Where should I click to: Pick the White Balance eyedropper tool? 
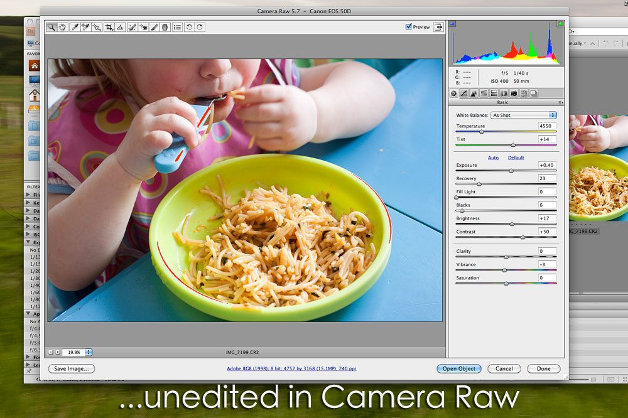click(x=75, y=28)
